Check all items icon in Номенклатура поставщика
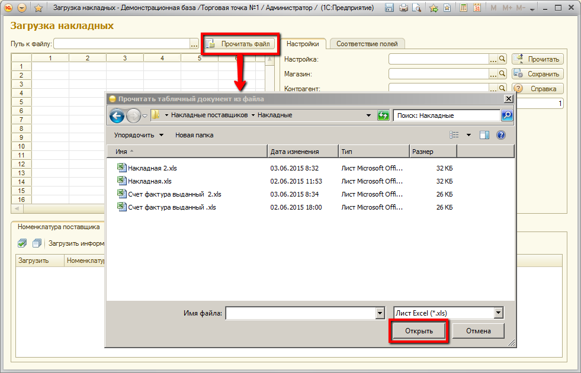The width and height of the screenshot is (581, 373). [22, 243]
